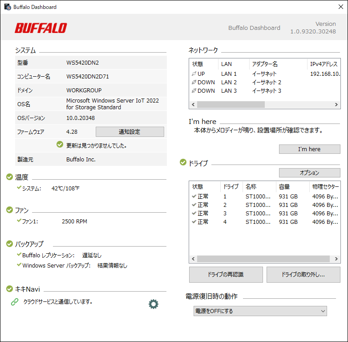Click the green status icon beside バックアップ
Image resolution: width=348 pixels, height=342 pixels.
(x=9, y=244)
